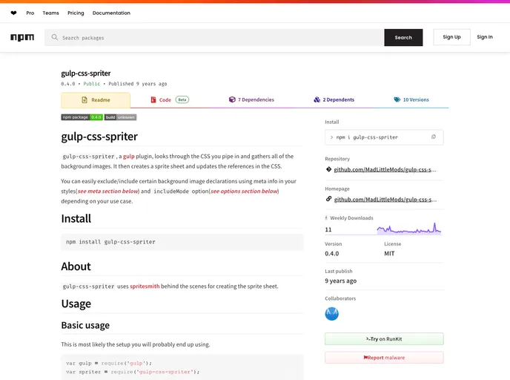Image resolution: width=510 pixels, height=380 pixels.
Task: Open the 7 Dependencies tab
Action: (x=251, y=99)
